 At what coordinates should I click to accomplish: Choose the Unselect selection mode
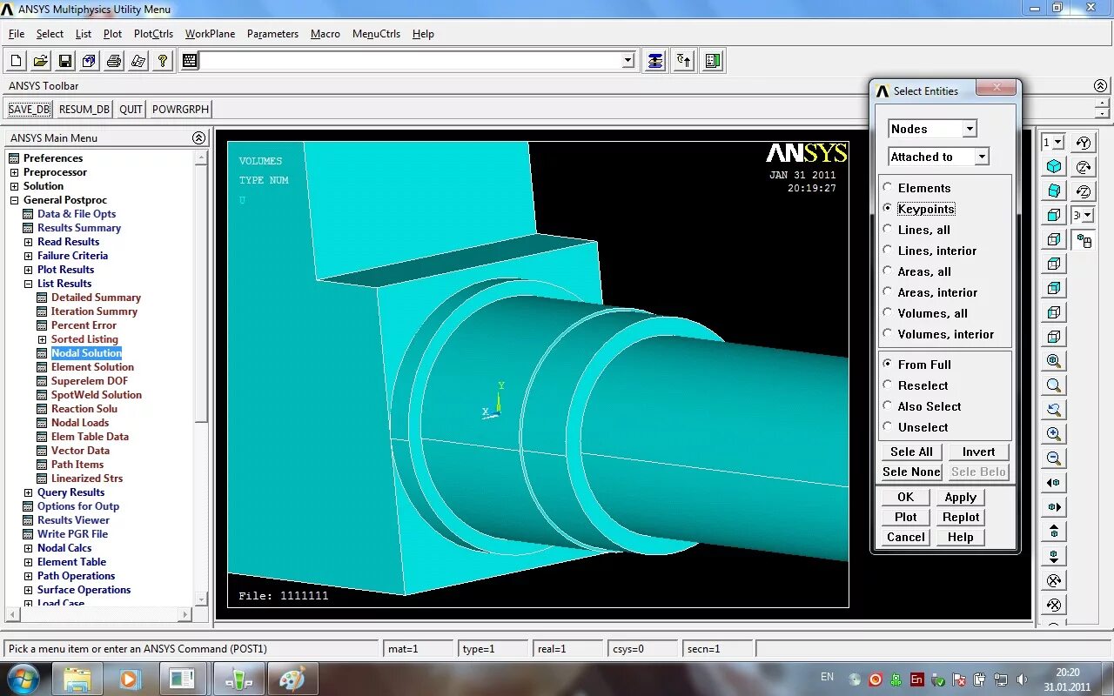(888, 427)
